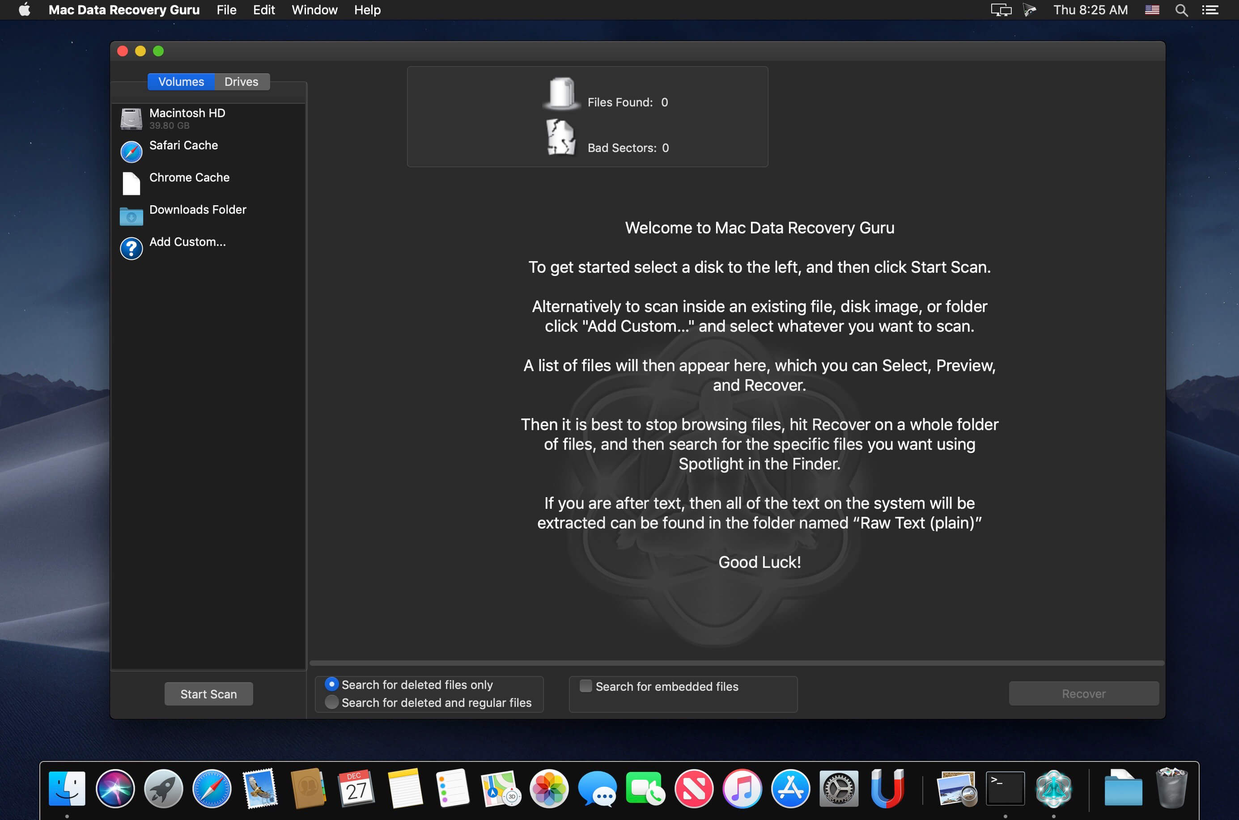Open iTunes music icon in Dock
1239x820 pixels.
[x=742, y=789]
